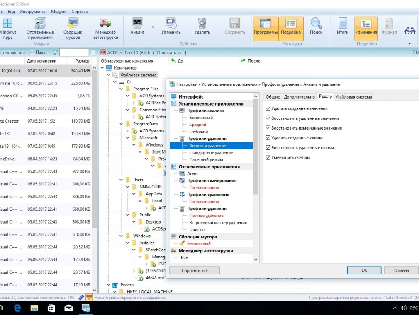
Task: Collapse the Компьютер tree node
Action: [102, 68]
